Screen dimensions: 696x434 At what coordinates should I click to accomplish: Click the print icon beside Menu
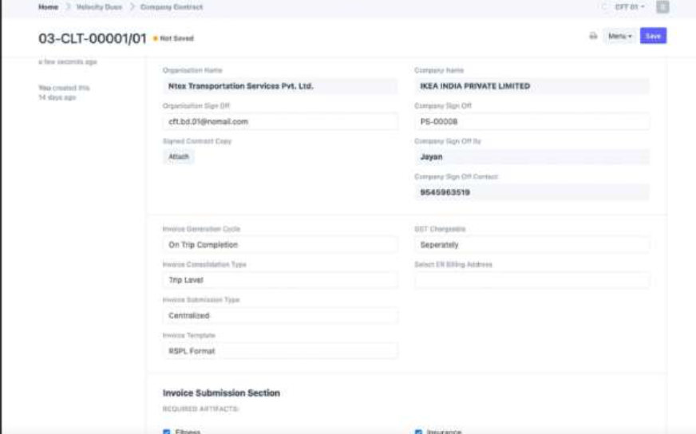(593, 36)
